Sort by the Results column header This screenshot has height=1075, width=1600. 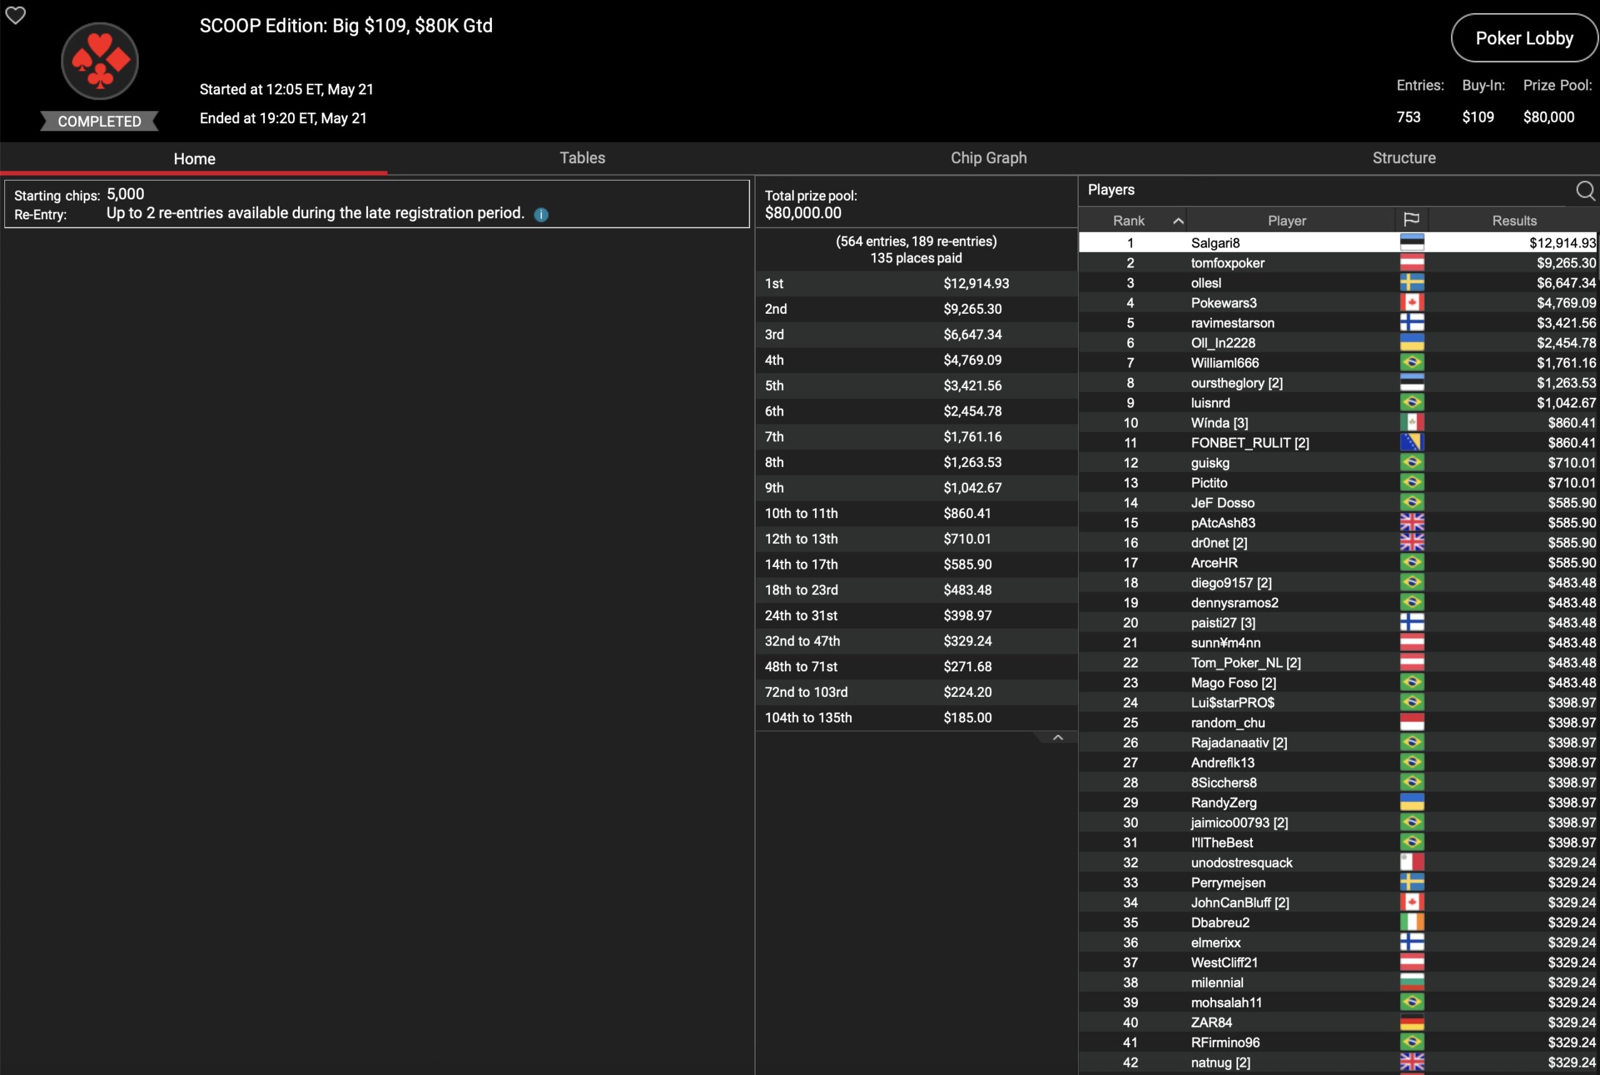point(1514,221)
